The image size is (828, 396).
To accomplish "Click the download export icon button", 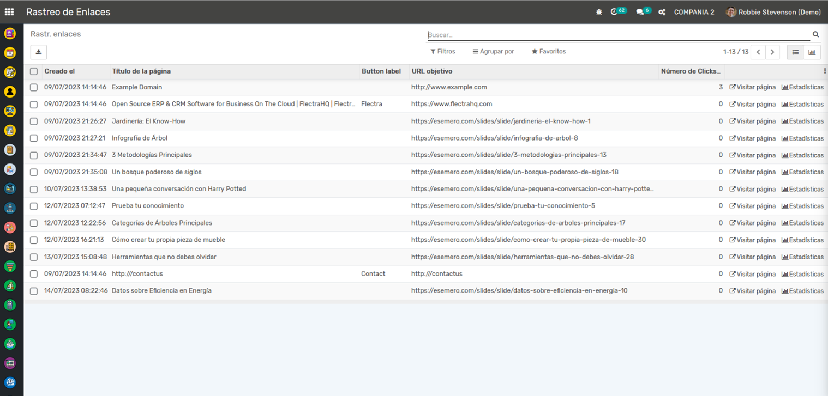I will pos(39,52).
